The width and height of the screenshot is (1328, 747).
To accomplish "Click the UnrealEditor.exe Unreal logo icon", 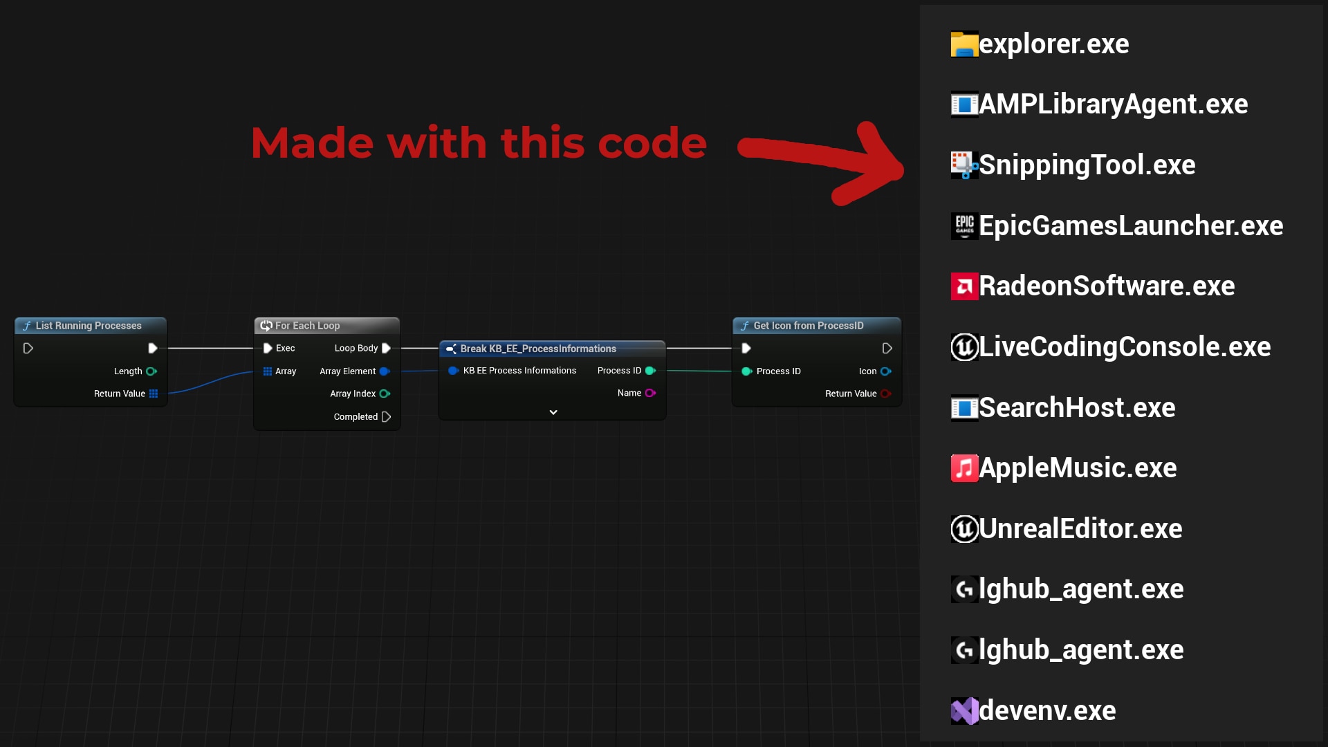I will (964, 529).
